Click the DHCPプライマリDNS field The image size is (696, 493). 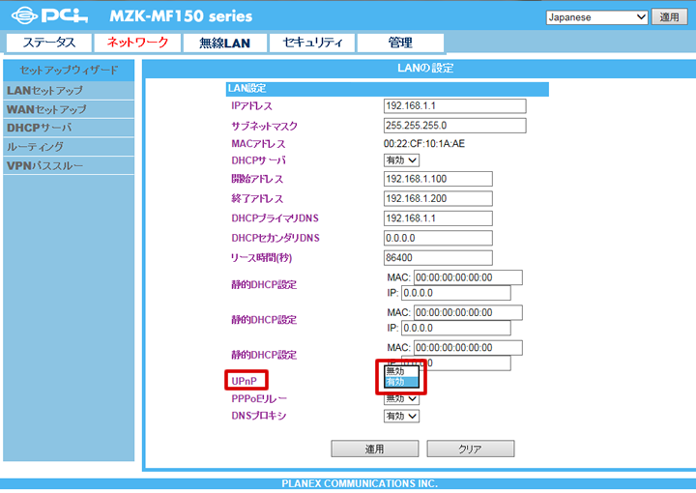click(x=438, y=218)
